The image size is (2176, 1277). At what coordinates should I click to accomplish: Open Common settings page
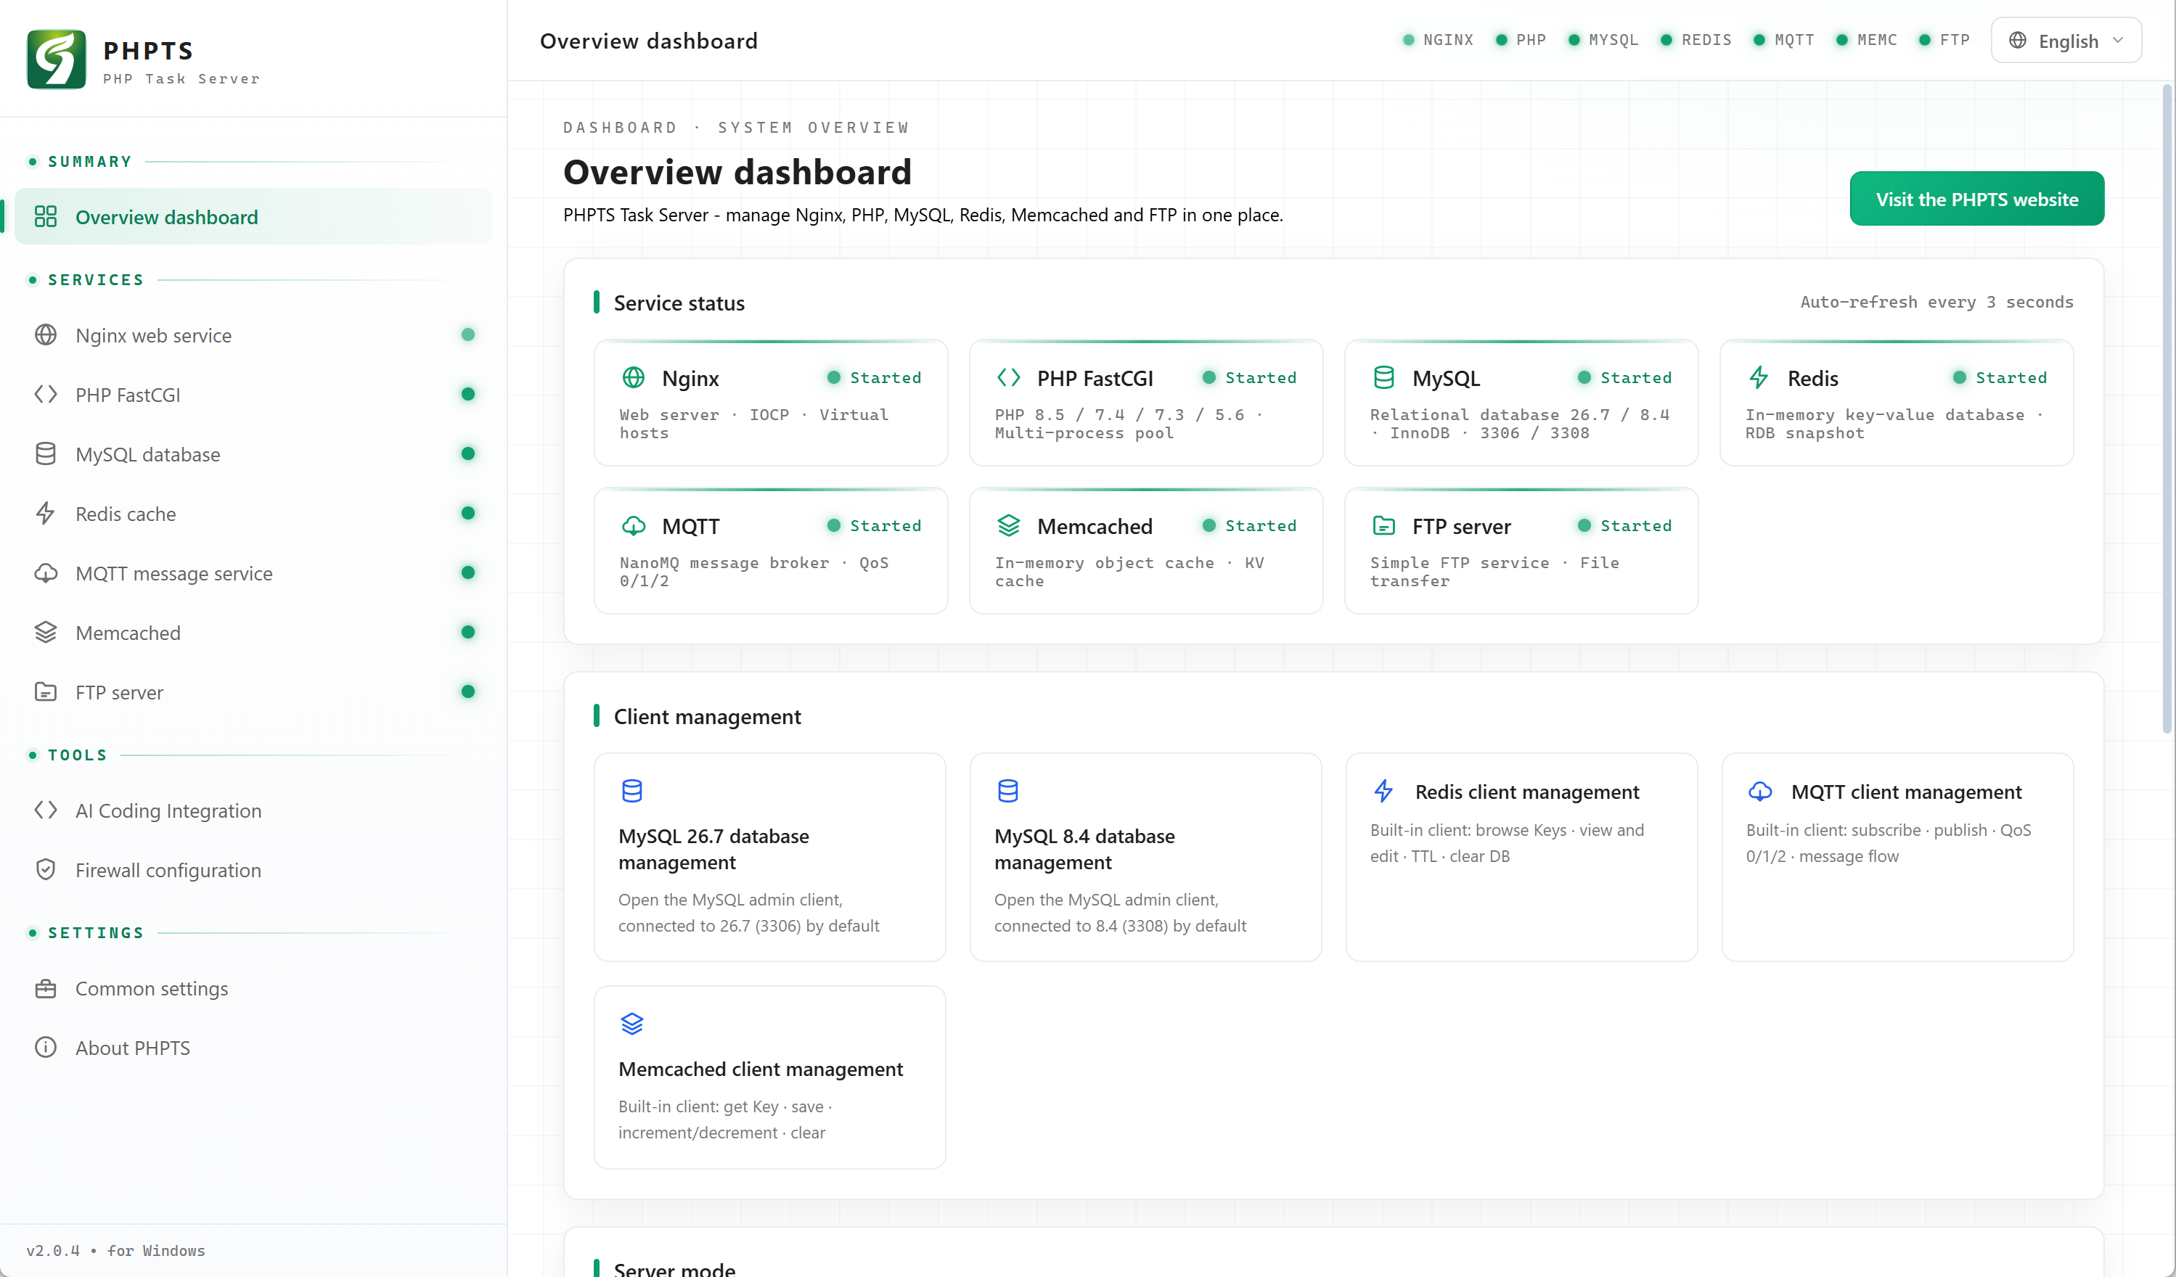pos(253,987)
